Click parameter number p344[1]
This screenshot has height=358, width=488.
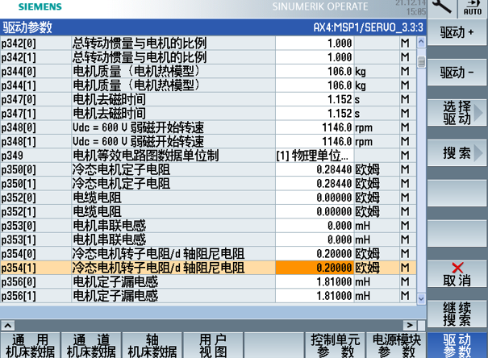click(x=19, y=85)
